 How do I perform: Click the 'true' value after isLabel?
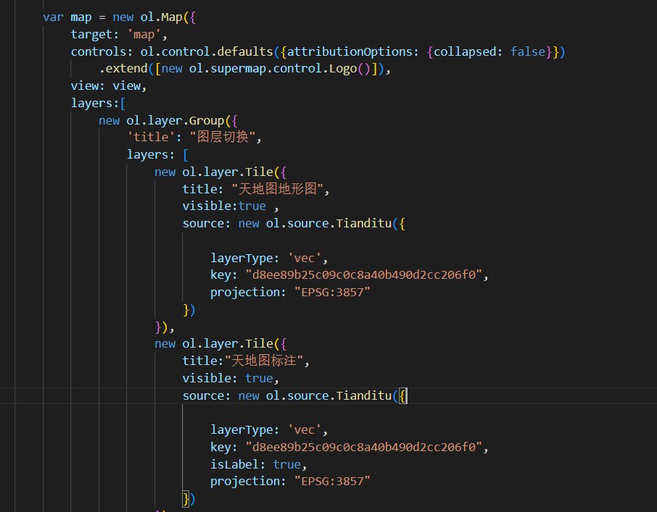coord(287,464)
